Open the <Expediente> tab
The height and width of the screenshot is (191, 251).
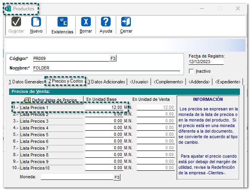(228, 81)
